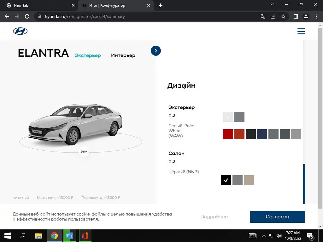Viewport: 323px width, 242px height.
Task: Select the black exterior color swatch
Action: [251, 134]
